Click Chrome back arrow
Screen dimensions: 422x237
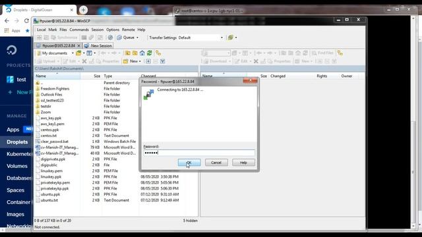(7, 20)
